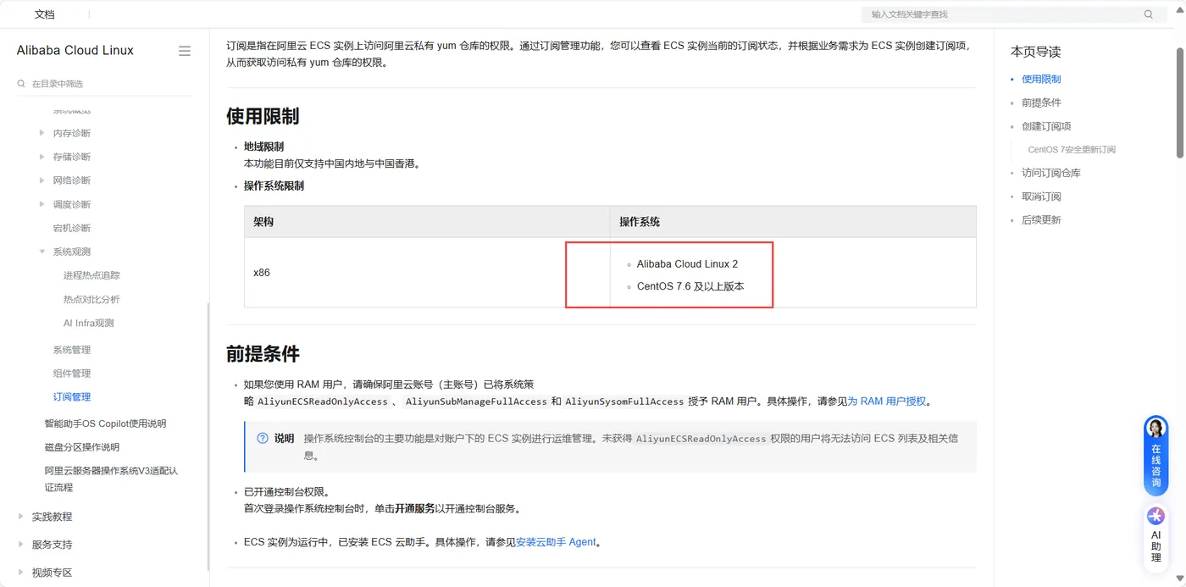Open 热点对比分析 in the sidebar

[x=91, y=299]
